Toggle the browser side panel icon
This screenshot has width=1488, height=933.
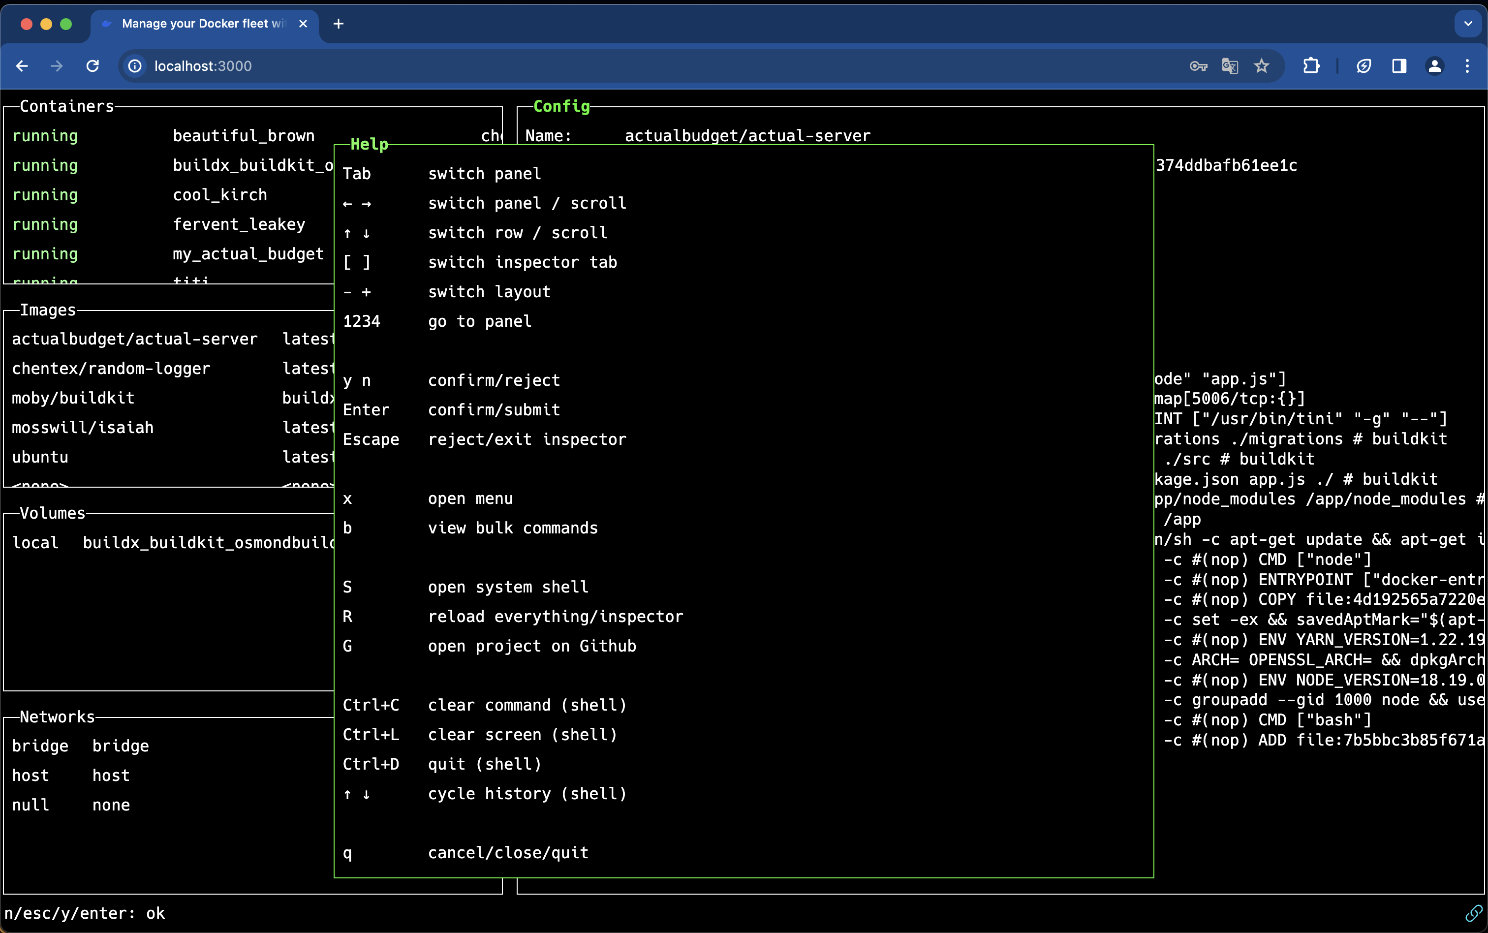pos(1399,66)
